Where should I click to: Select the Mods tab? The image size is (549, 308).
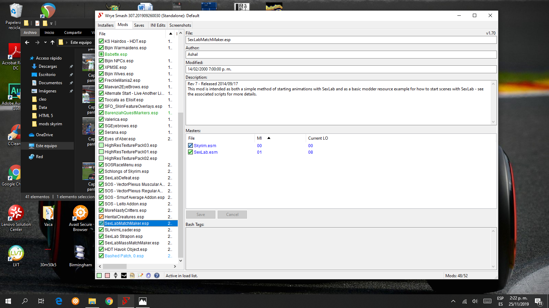(x=123, y=25)
